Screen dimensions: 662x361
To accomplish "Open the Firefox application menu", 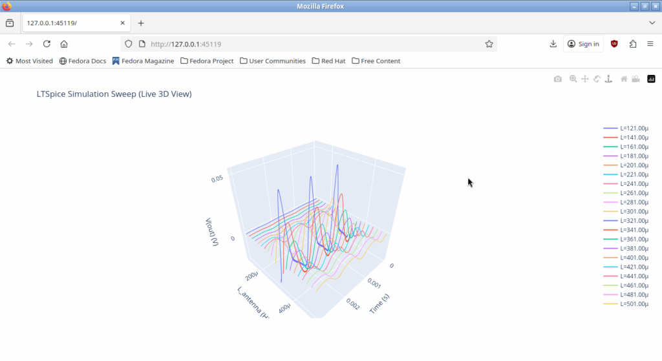I will click(650, 44).
